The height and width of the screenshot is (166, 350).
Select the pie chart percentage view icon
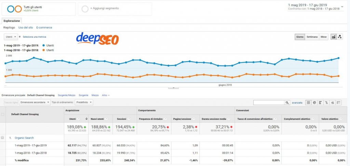click(314, 102)
